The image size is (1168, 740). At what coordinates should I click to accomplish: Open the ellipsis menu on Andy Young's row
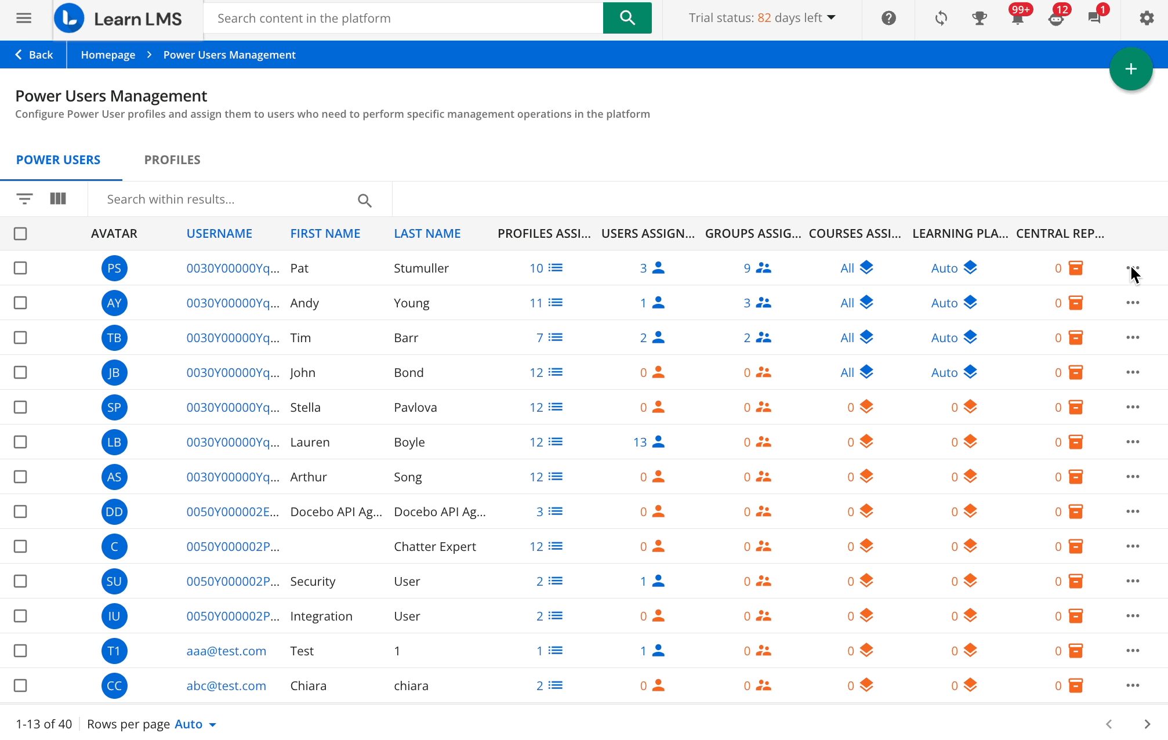pyautogui.click(x=1133, y=303)
